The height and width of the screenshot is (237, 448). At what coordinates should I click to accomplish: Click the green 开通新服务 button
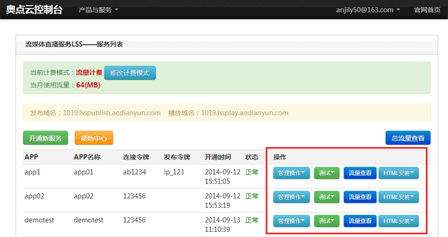tap(45, 138)
